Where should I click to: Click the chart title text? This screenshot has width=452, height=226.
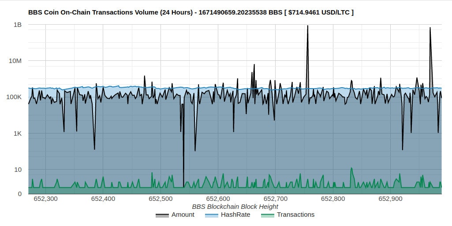[x=191, y=12]
